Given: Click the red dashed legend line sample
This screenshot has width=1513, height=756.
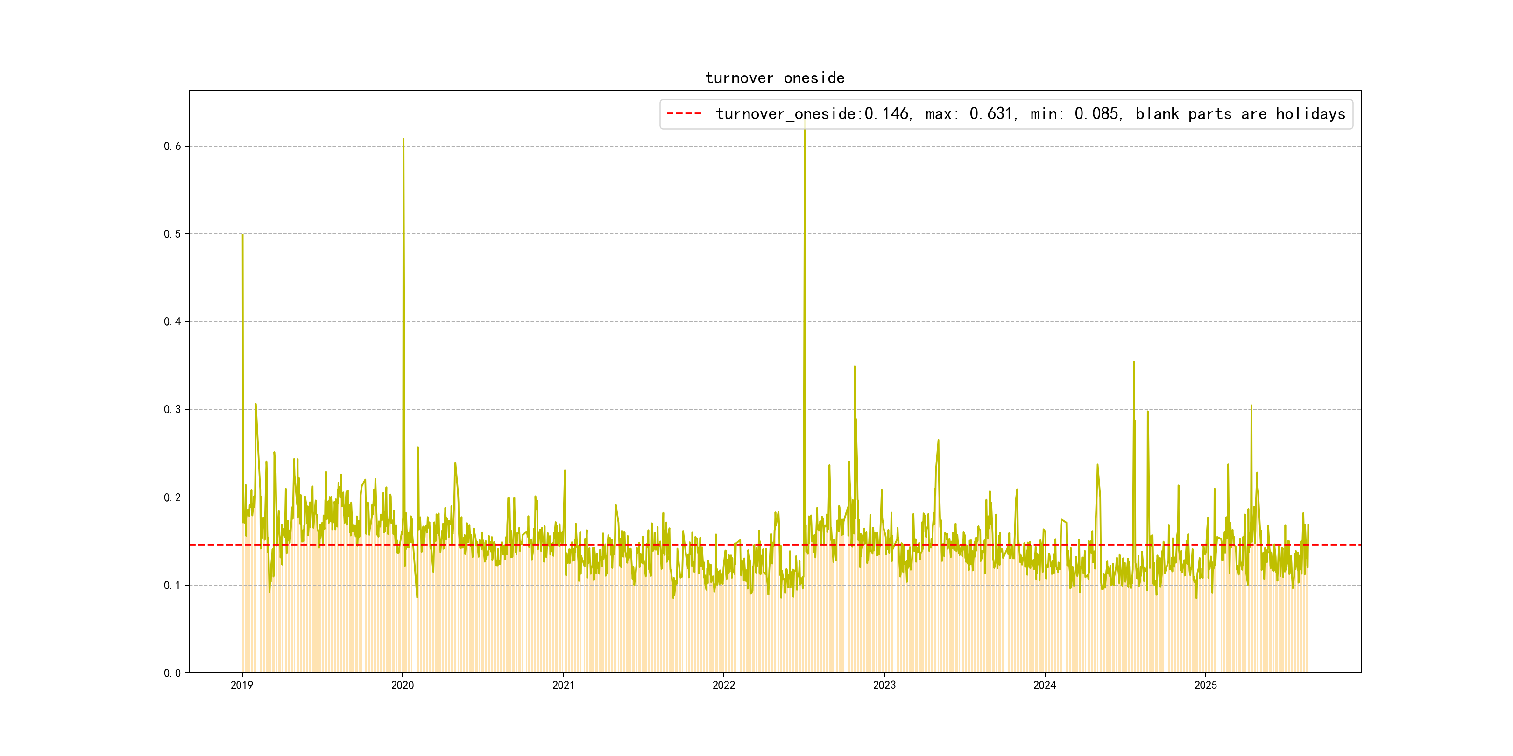Looking at the screenshot, I should pyautogui.click(x=684, y=114).
